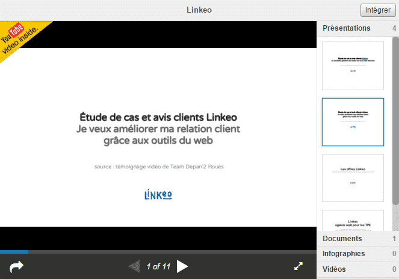Image resolution: width=399 pixels, height=279 pixels.
Task: Select the highlighted second presentation thumbnail
Action: tap(353, 122)
